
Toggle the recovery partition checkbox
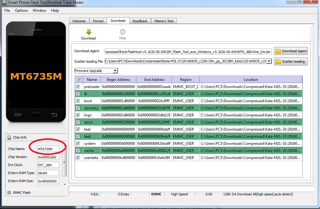pos(78,108)
